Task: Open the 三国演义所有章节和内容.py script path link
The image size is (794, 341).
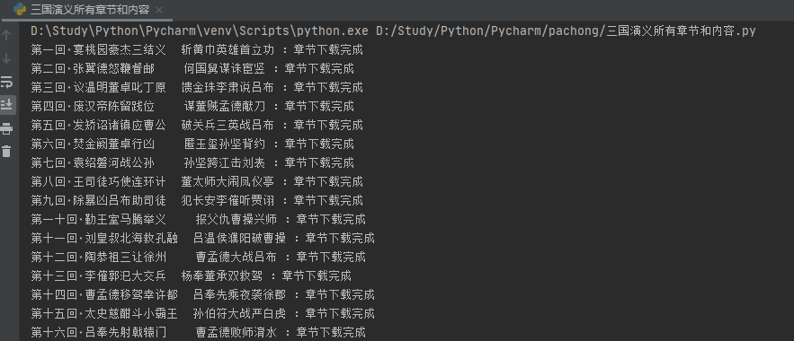Action: 566,31
